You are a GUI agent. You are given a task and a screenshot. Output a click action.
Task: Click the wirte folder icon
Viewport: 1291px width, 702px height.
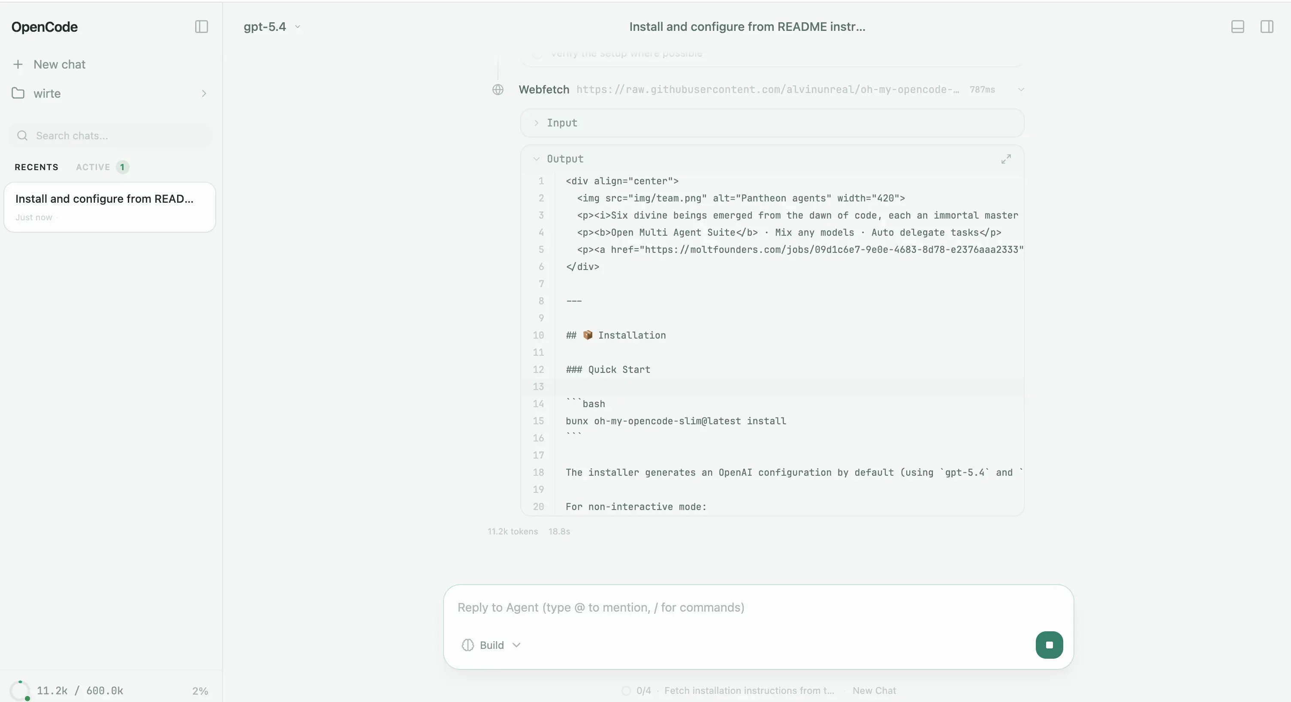tap(18, 93)
